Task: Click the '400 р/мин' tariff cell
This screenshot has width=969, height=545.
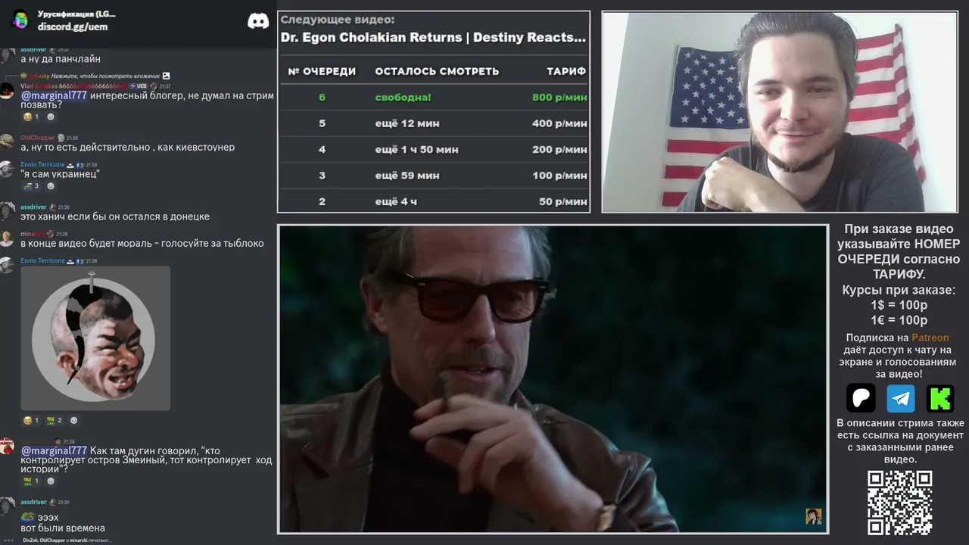Action: tap(559, 123)
